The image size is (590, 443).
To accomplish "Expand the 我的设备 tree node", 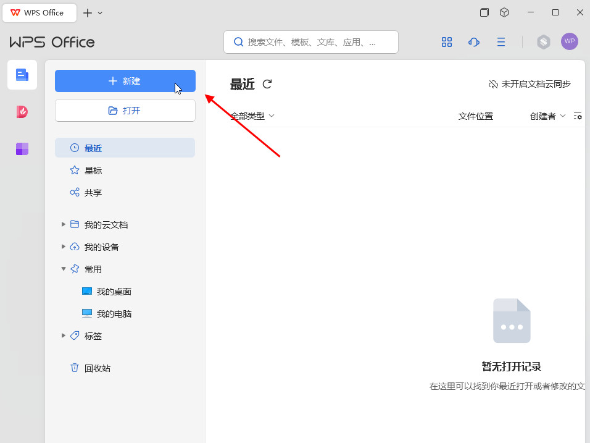I will tap(63, 247).
